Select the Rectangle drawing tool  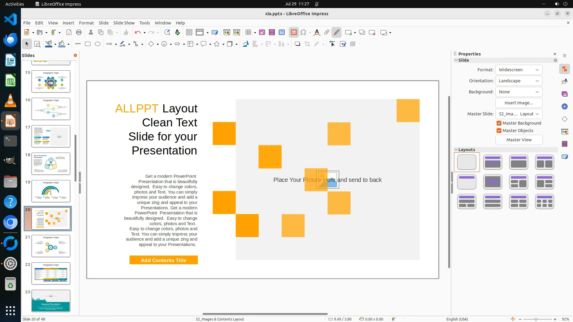click(x=88, y=44)
